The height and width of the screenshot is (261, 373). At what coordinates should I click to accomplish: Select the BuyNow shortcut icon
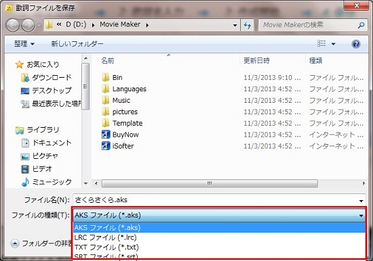pyautogui.click(x=106, y=135)
